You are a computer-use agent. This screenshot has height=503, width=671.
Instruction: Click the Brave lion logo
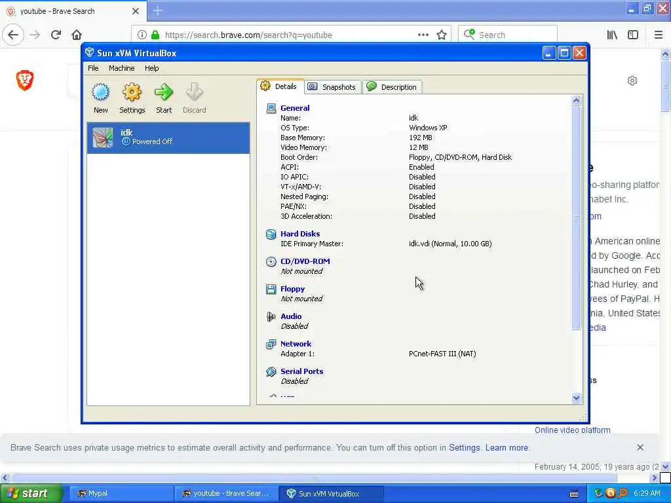coord(25,80)
